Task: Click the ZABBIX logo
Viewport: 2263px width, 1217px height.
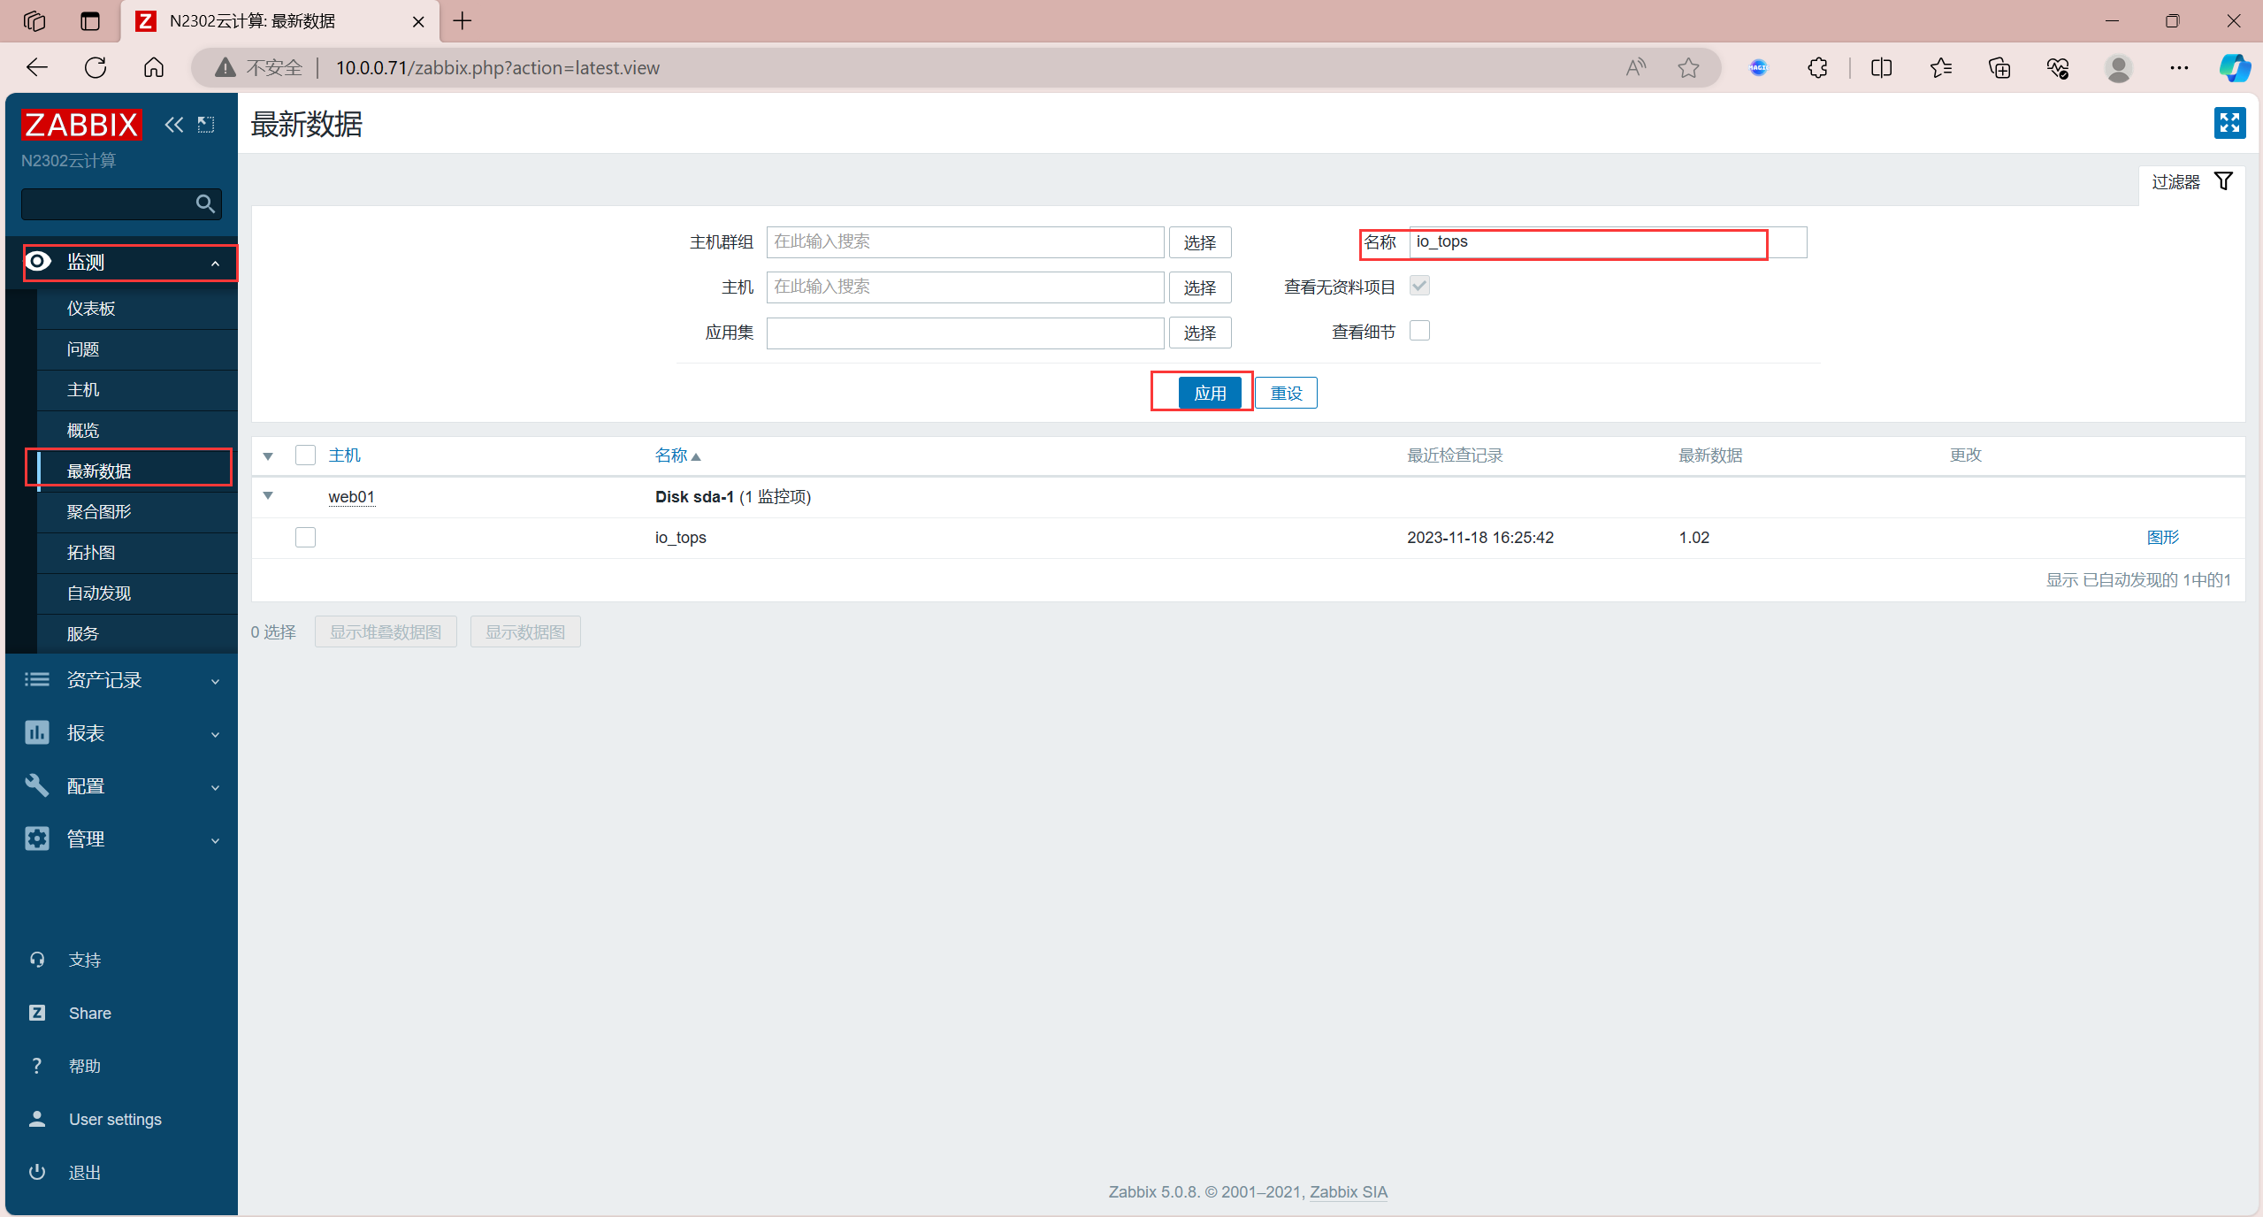Action: coord(81,125)
